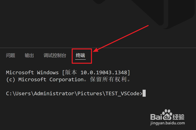Screen dimensions: 196x130
Task: Click TEST_VSCode in the terminal prompt
Action: point(123,94)
